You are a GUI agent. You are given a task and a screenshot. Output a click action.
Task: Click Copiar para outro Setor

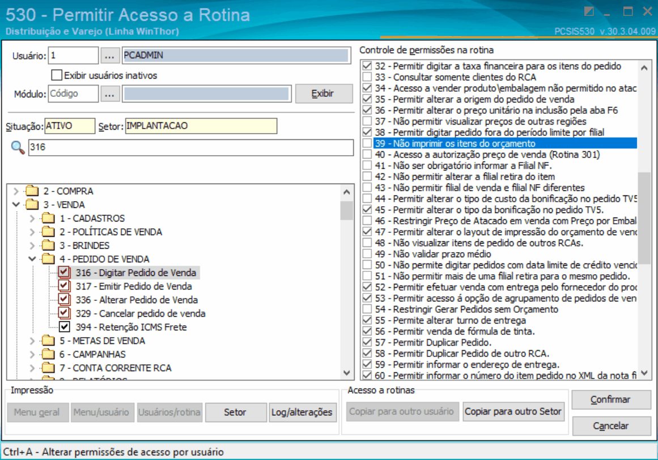pos(513,411)
